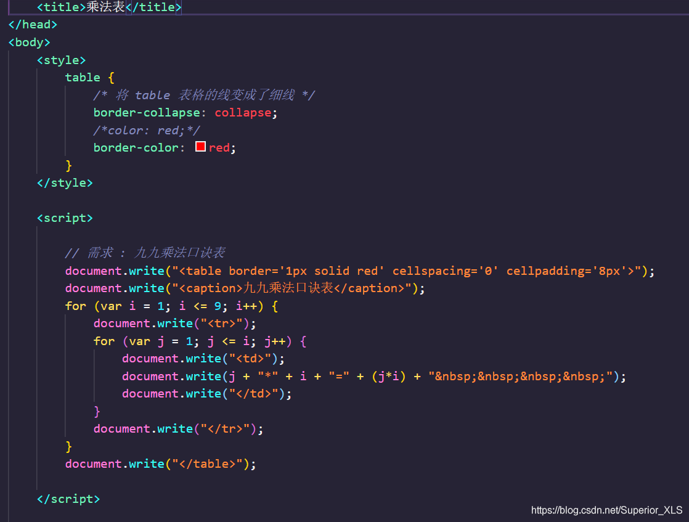Click the inner 'for (var j = 1' loop line

point(200,341)
